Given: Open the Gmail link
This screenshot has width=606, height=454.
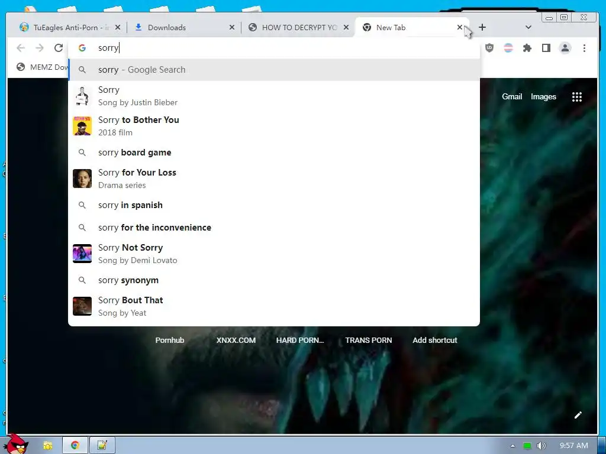Looking at the screenshot, I should pos(512,96).
